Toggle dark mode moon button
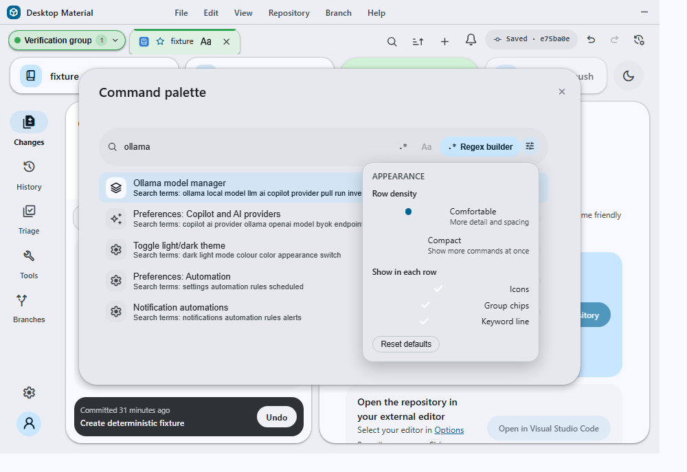The image size is (687, 472). pos(629,76)
